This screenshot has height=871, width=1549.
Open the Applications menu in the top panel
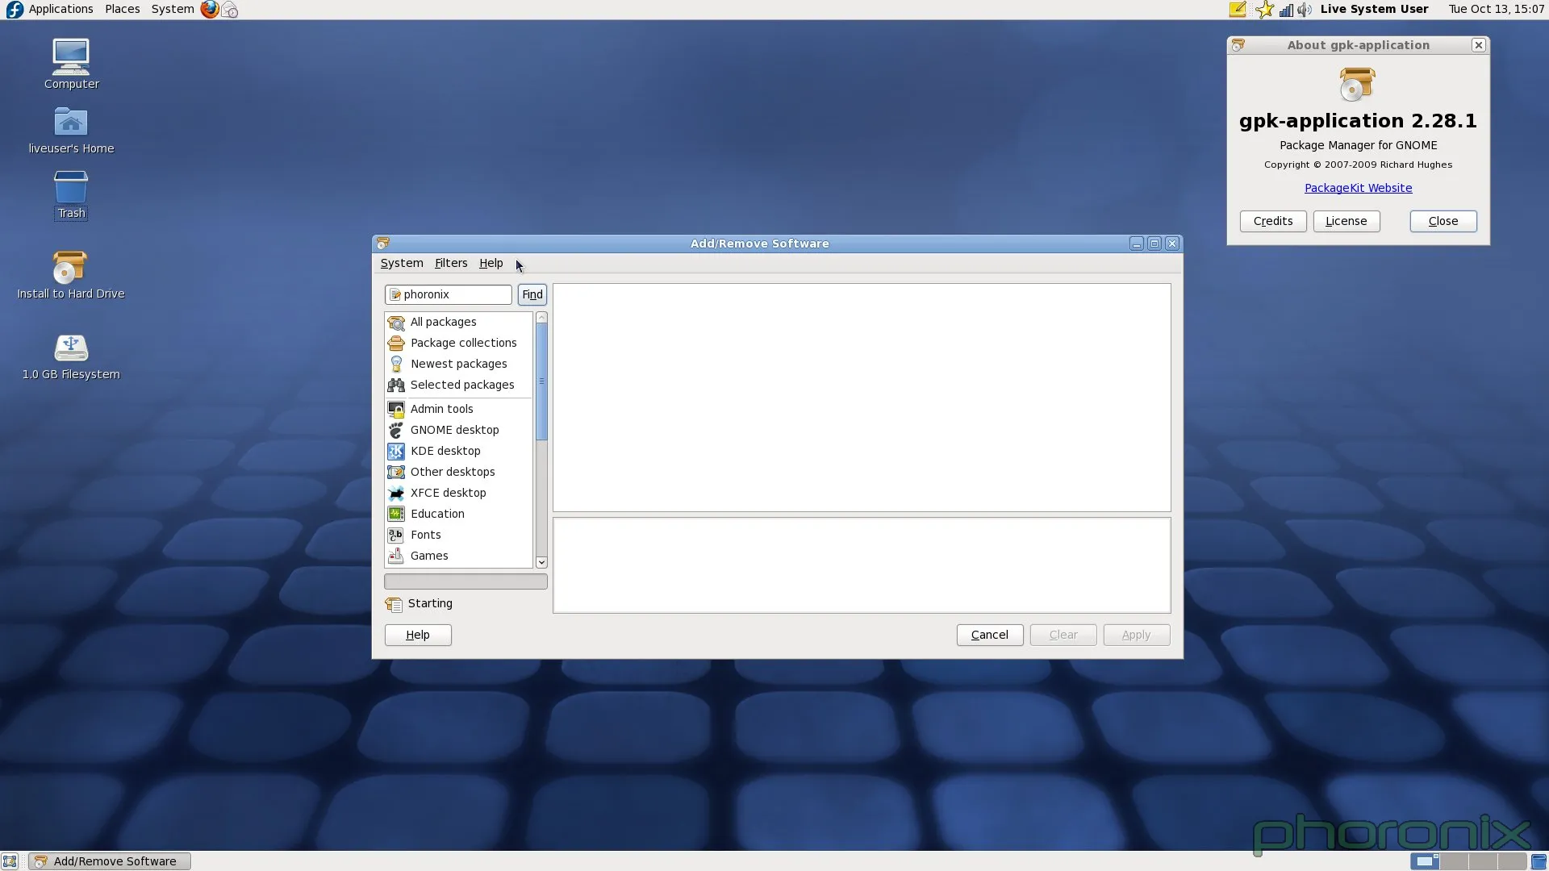[61, 10]
